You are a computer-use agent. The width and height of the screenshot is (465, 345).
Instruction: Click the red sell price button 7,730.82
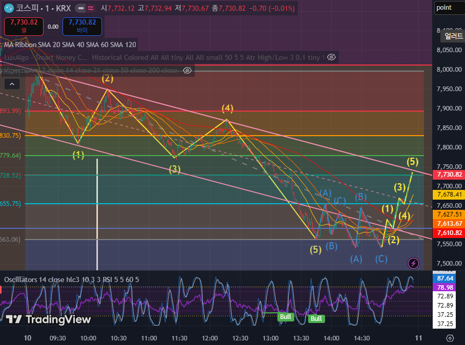click(24, 26)
